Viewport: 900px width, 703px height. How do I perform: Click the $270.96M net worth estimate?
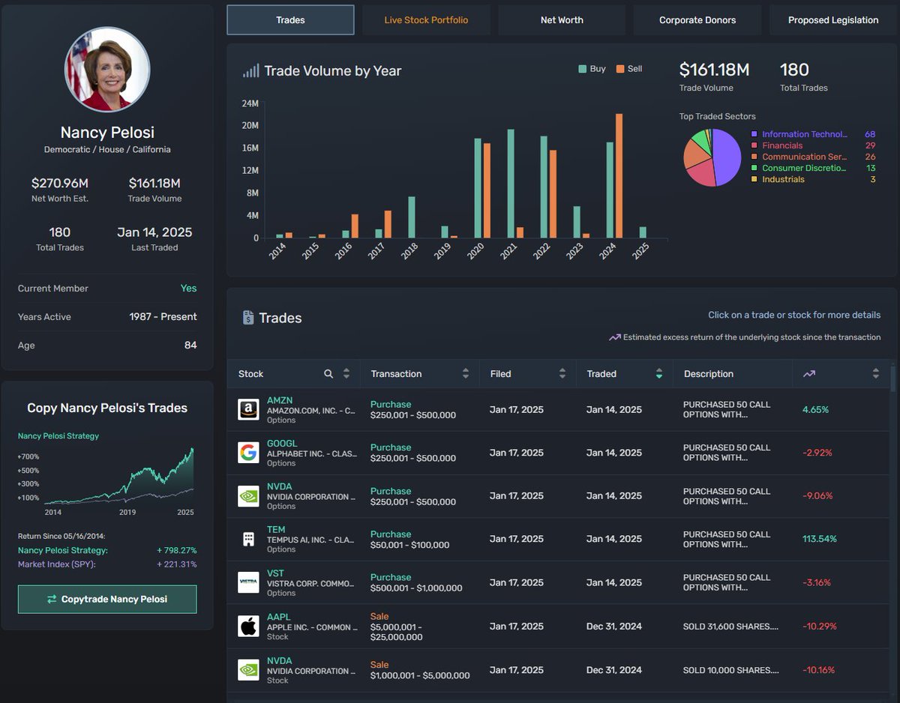tap(60, 183)
